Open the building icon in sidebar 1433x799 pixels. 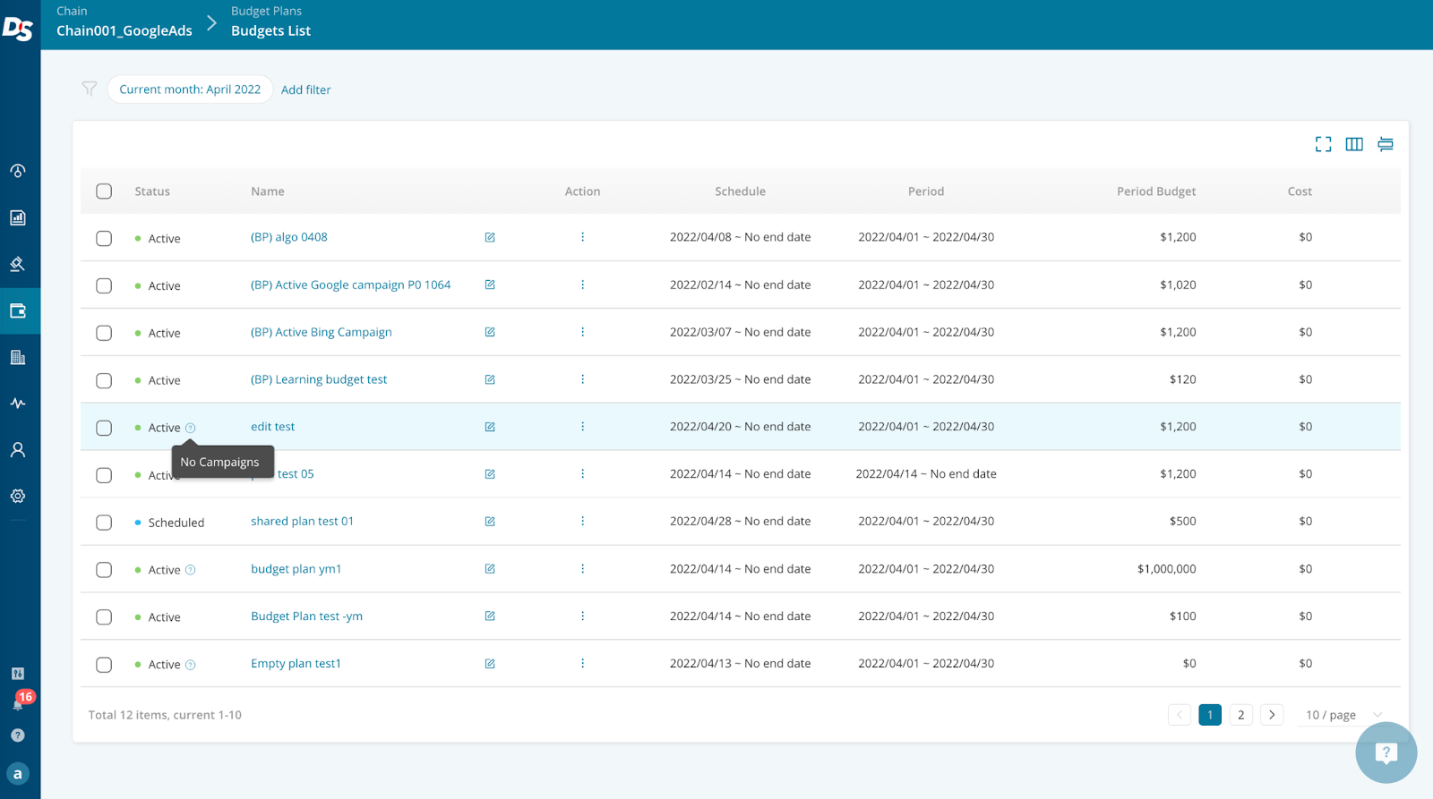tap(18, 357)
